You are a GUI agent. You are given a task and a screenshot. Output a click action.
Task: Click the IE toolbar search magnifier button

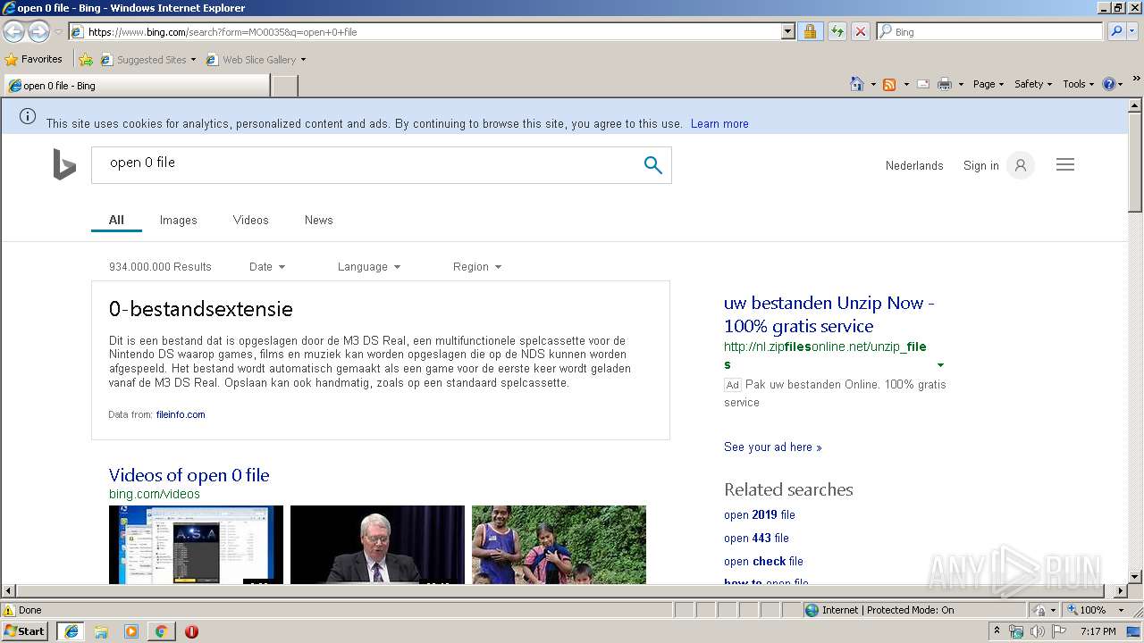tap(1116, 32)
